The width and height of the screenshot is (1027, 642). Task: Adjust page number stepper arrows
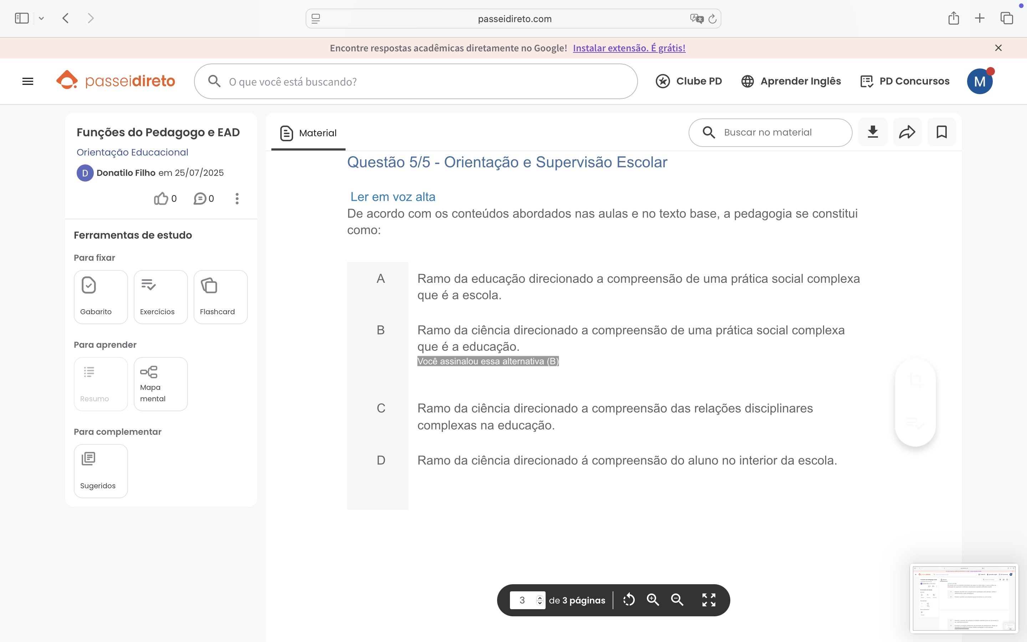tap(540, 600)
